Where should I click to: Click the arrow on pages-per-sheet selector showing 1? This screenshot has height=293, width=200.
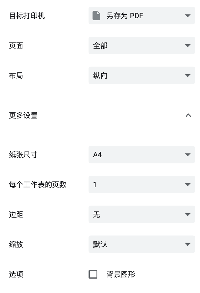(188, 185)
